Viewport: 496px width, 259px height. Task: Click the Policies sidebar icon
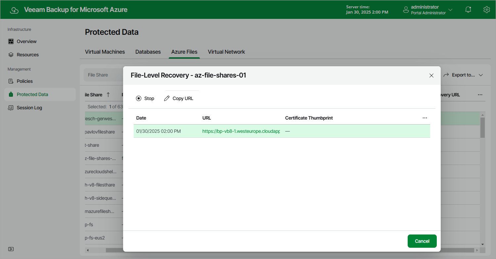11,81
